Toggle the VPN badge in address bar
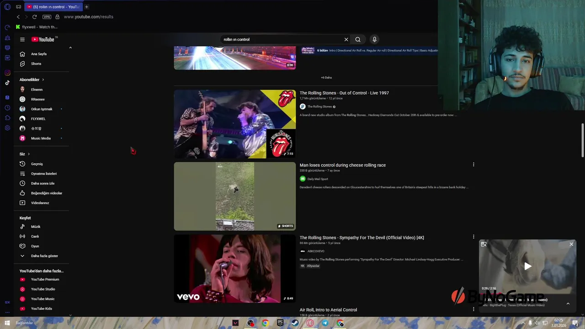Viewport: 585px width, 329px height. 47,17
